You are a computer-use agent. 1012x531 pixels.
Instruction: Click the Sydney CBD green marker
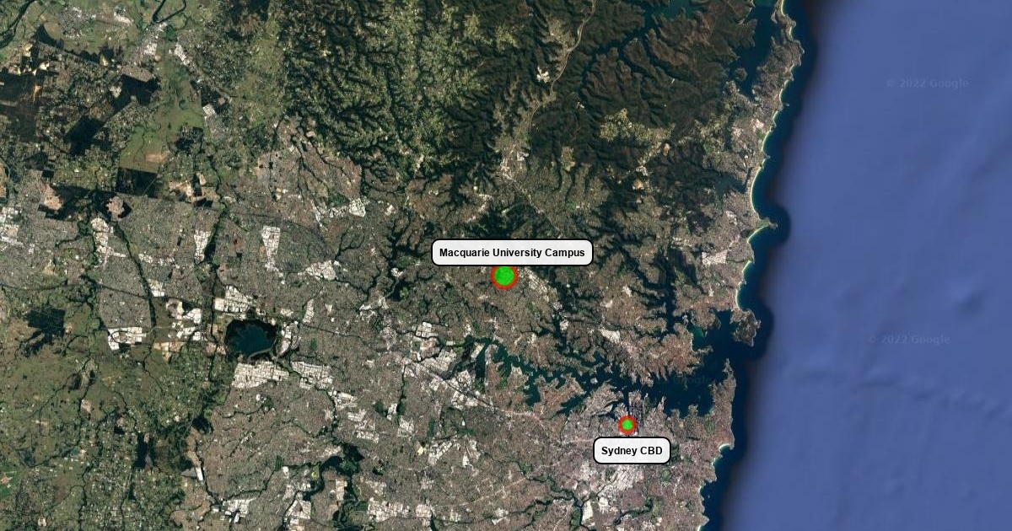click(627, 425)
